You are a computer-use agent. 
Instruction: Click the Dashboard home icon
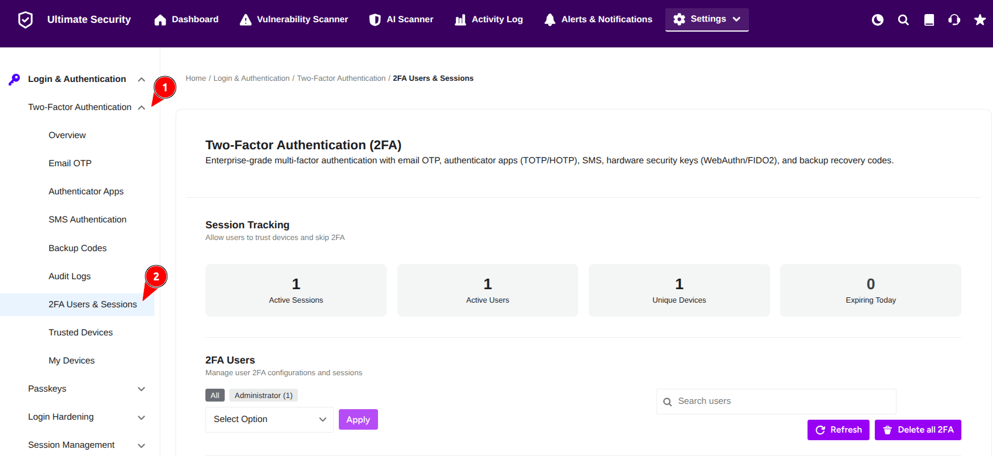click(160, 20)
